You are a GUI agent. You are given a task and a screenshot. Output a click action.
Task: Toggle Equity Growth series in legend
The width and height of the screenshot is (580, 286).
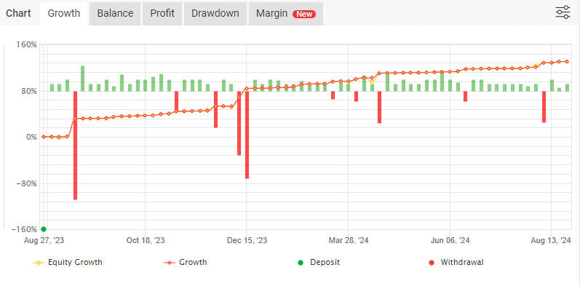click(x=68, y=262)
